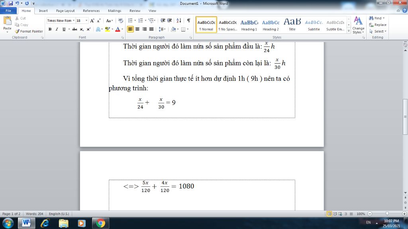Image resolution: width=408 pixels, height=229 pixels.
Task: Apply Title style
Action: point(292,25)
